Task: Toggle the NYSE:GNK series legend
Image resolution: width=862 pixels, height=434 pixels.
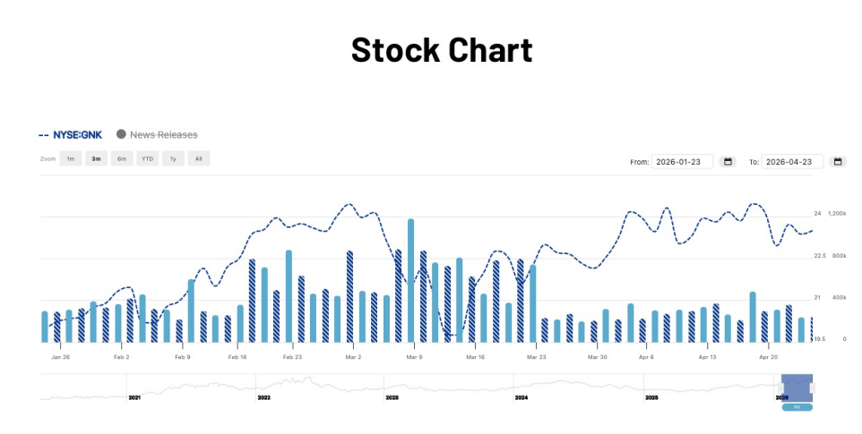Action: pyautogui.click(x=72, y=135)
